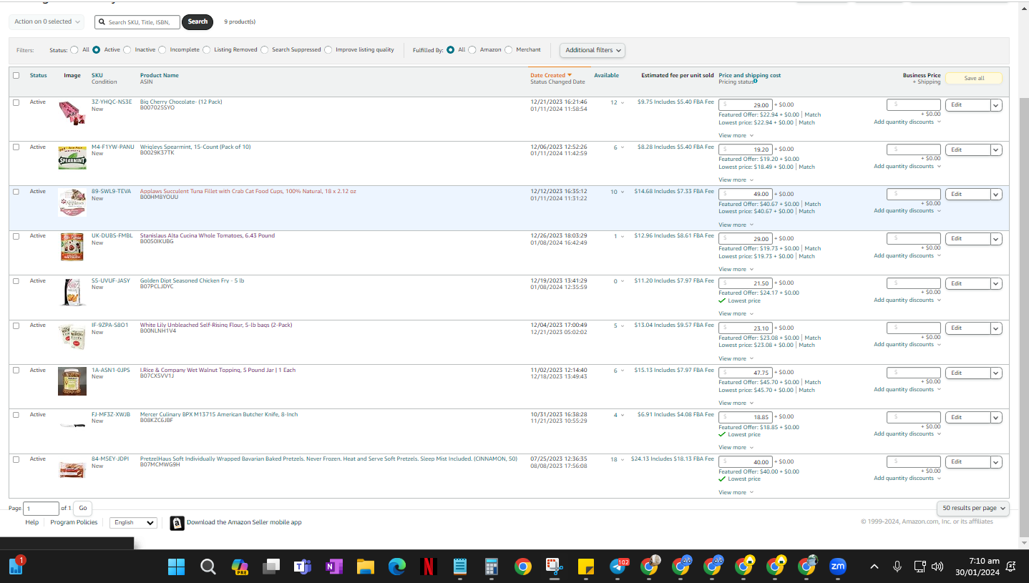This screenshot has width=1029, height=583.
Task: Show hidden system tray icons
Action: pyautogui.click(x=874, y=567)
